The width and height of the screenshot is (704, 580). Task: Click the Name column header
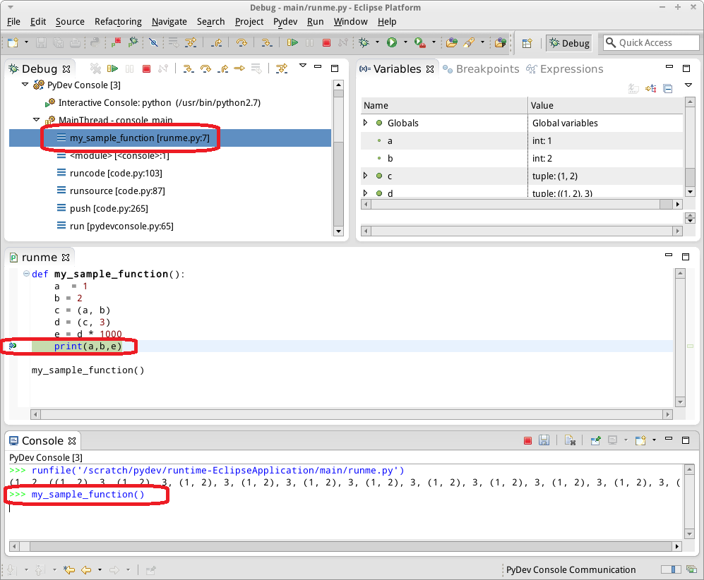tap(444, 105)
